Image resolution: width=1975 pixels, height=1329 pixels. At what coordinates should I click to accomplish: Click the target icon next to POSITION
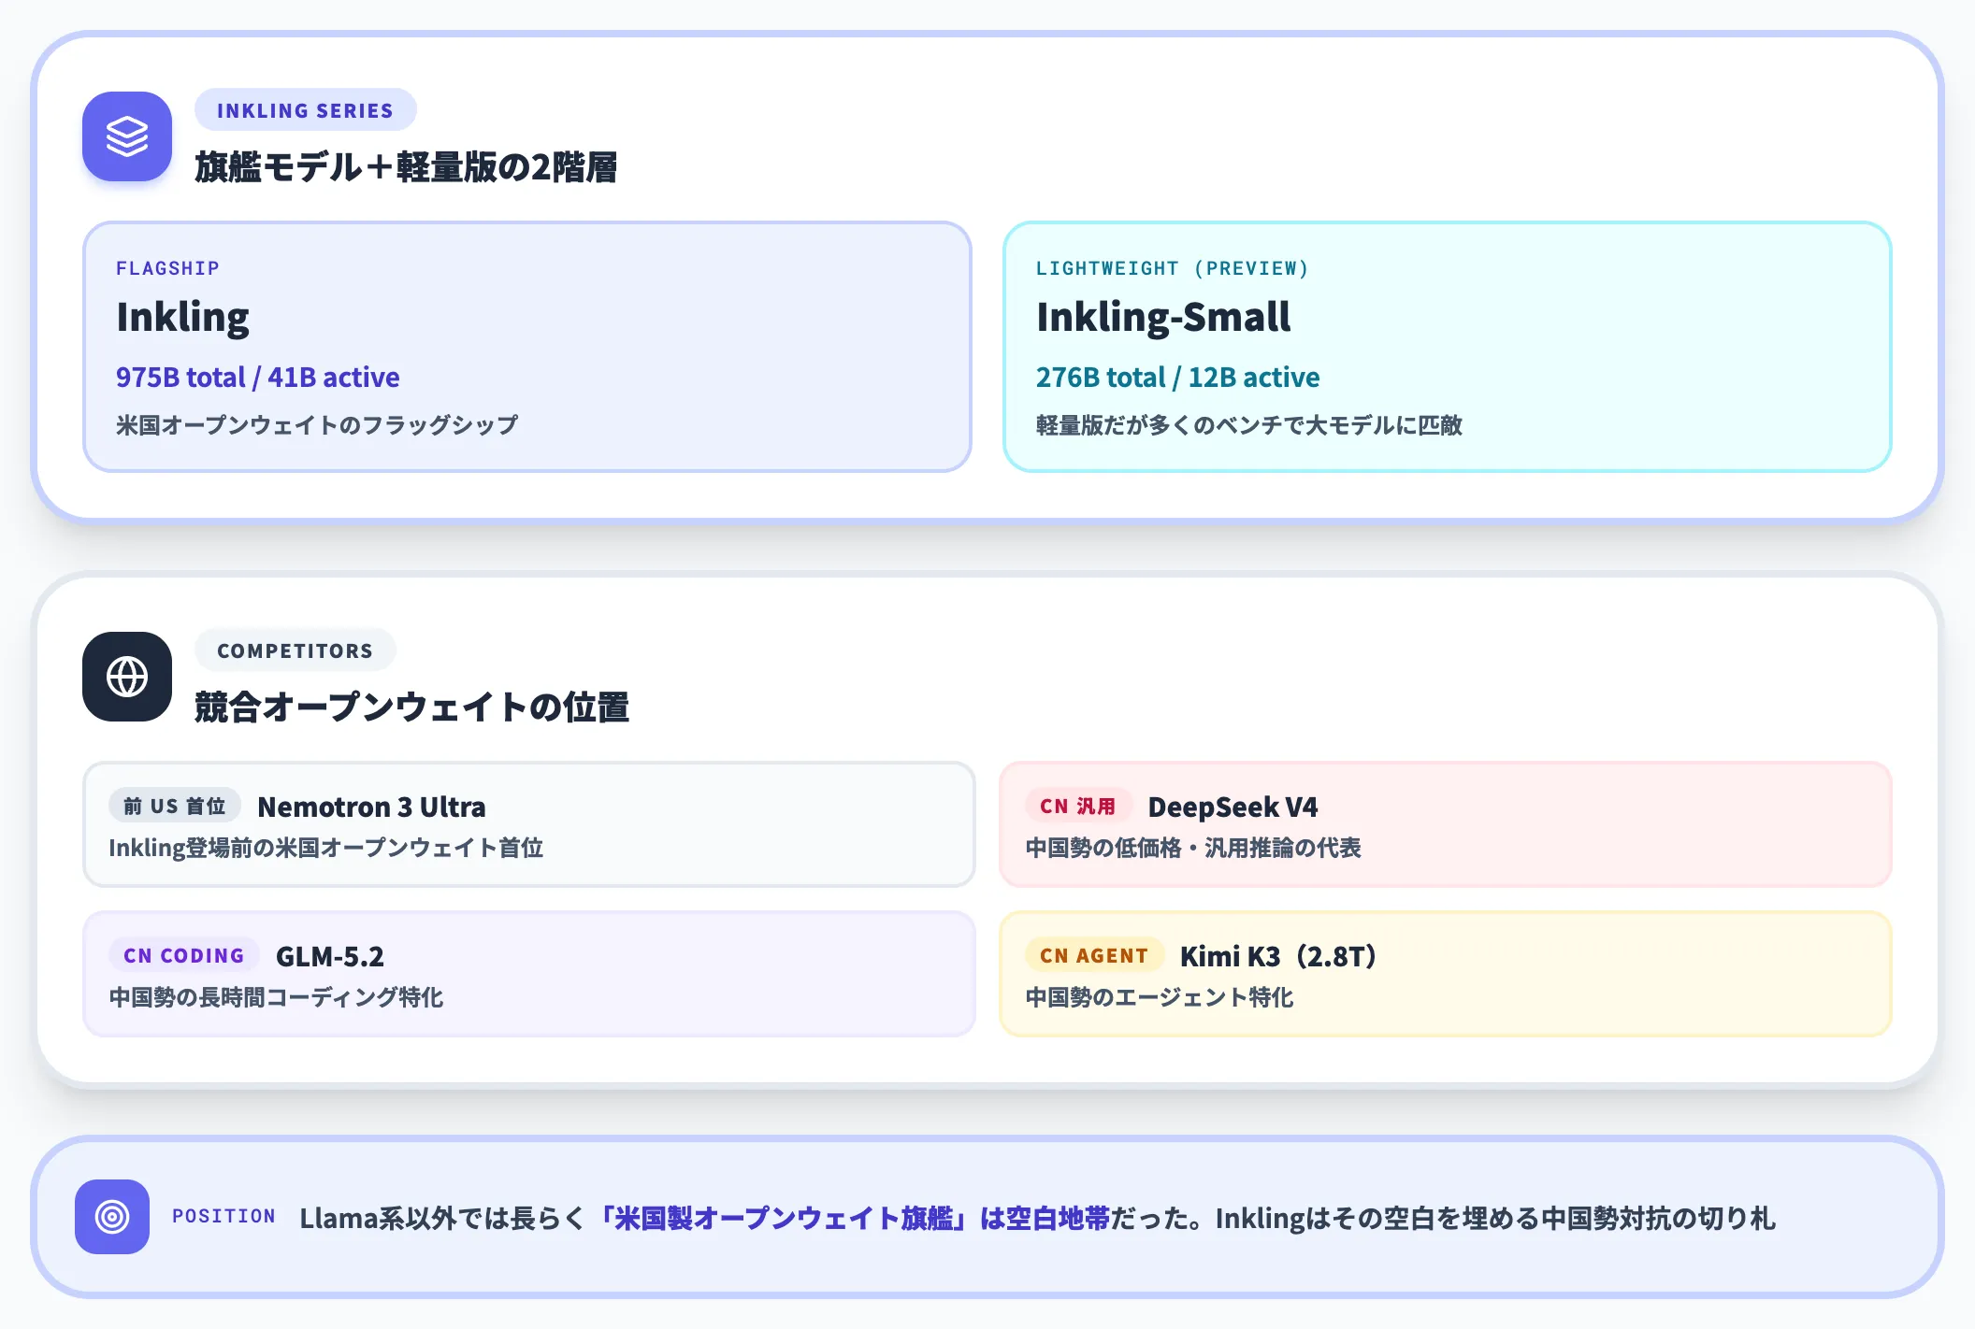coord(112,1217)
